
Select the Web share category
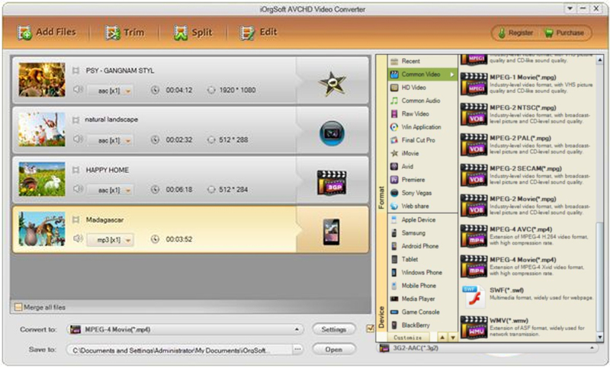[423, 206]
